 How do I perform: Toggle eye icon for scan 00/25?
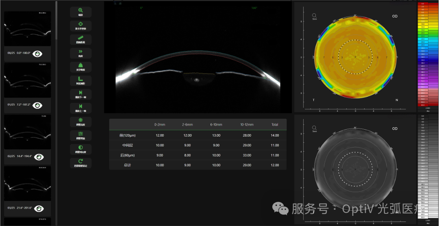(x=38, y=53)
